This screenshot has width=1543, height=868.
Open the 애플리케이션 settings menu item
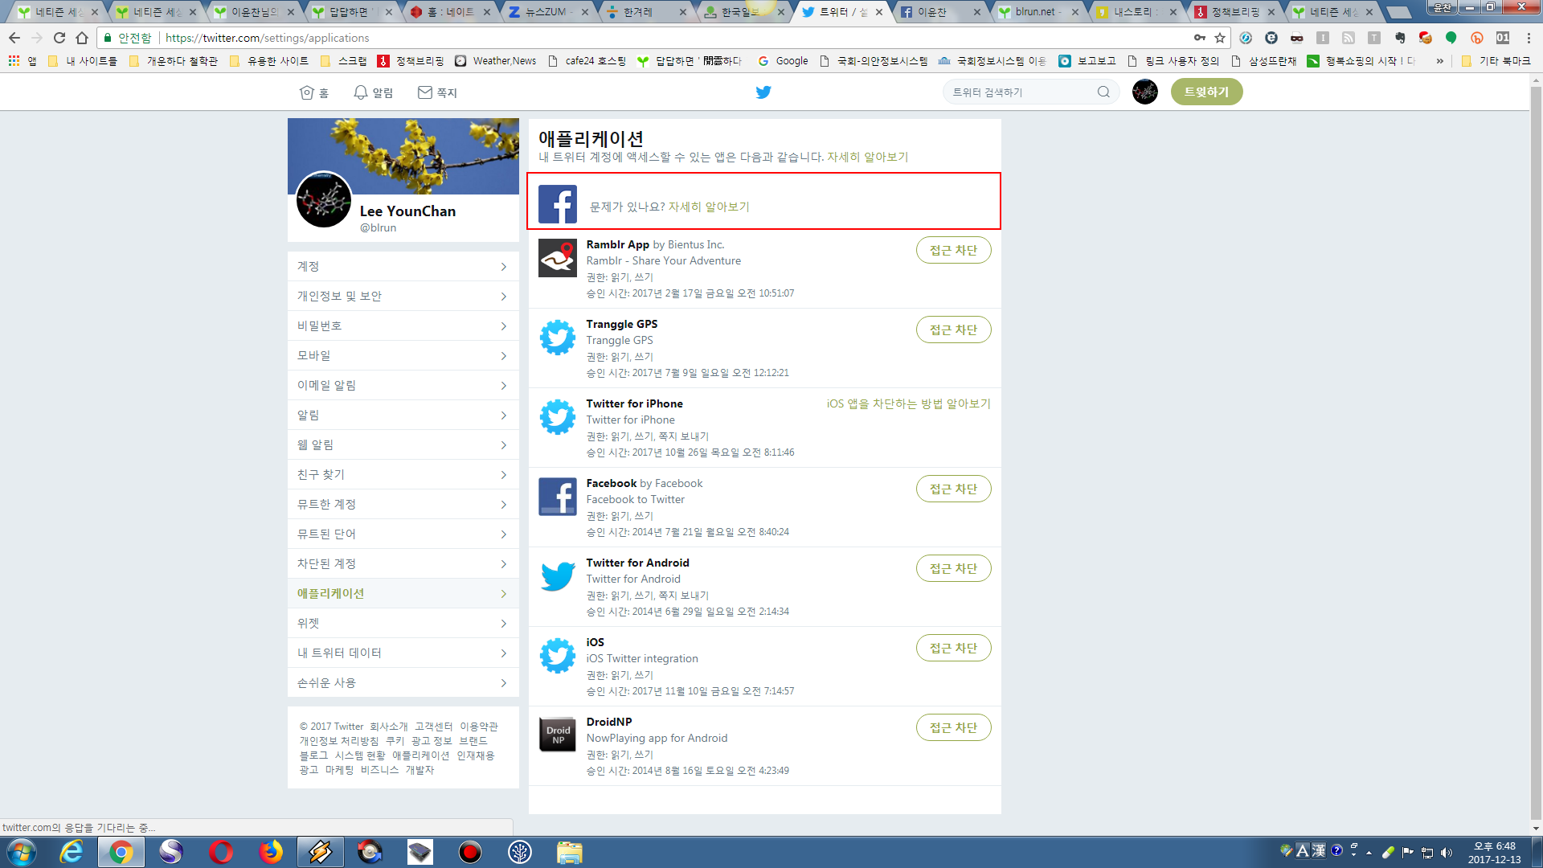point(403,593)
